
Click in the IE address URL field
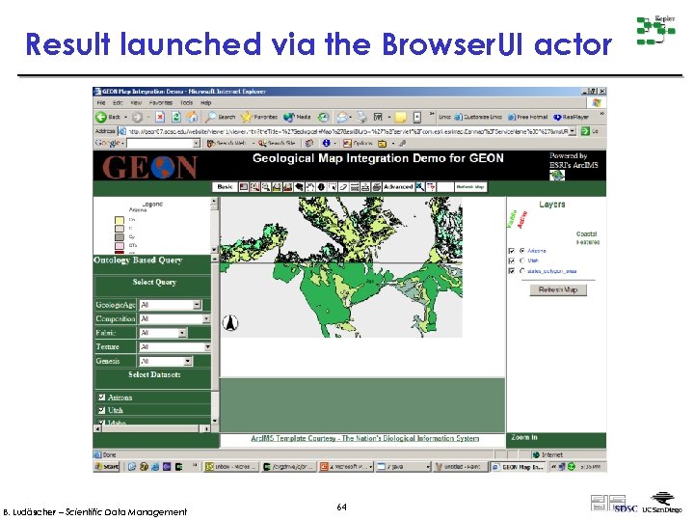347,131
